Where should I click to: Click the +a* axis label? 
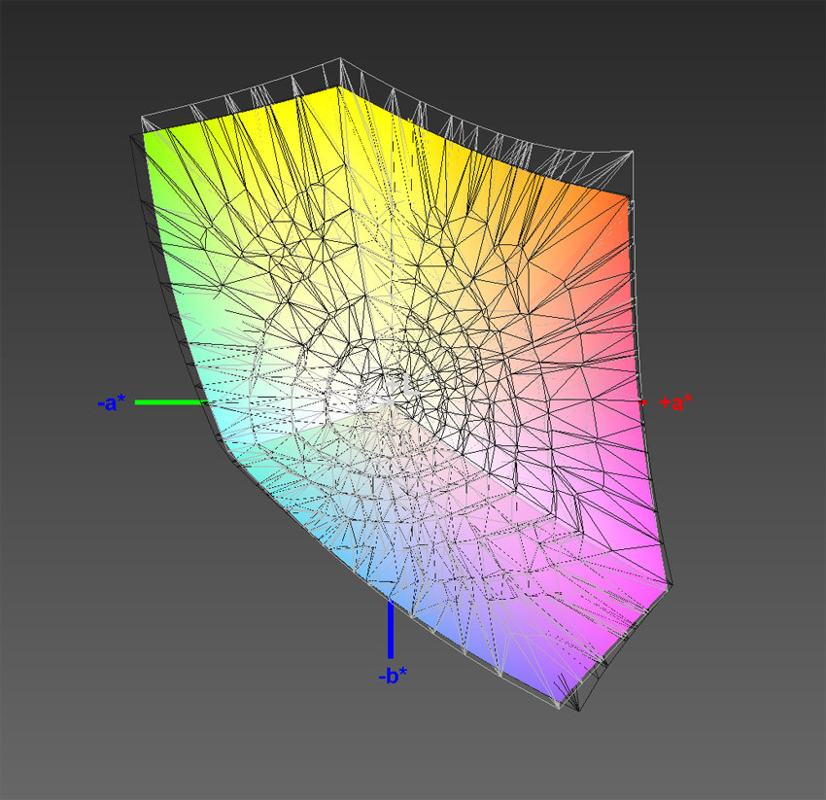pos(675,402)
